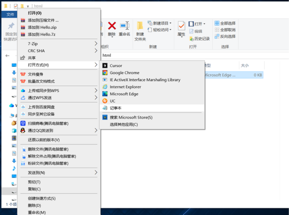Open file properties via 属性 icon
289x215 pixels.
tap(181, 28)
